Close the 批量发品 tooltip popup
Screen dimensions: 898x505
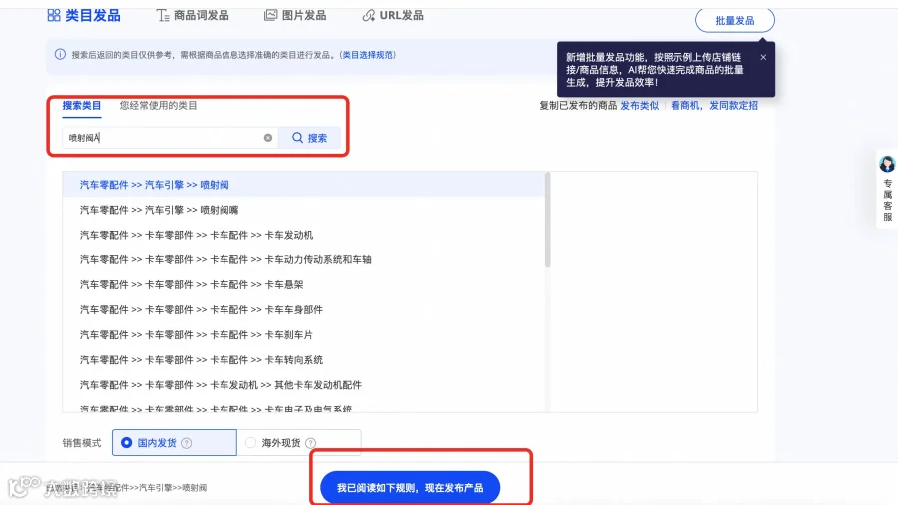click(763, 57)
